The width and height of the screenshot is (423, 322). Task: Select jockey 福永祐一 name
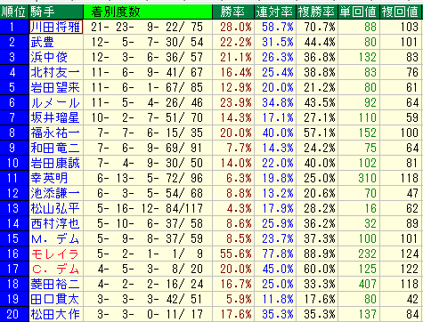(x=55, y=133)
